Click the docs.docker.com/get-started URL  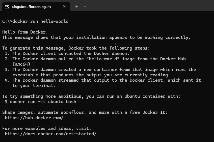click(x=51, y=134)
